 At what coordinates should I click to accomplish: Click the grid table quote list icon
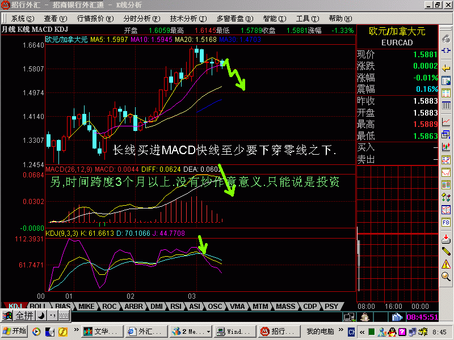point(446,105)
